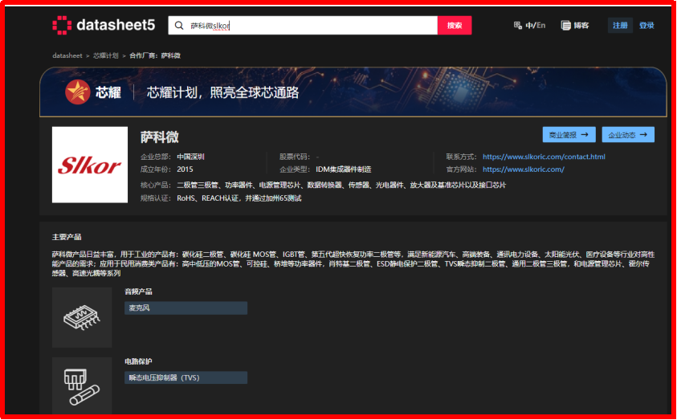The image size is (677, 420).
Task: Select the 麦克风 product category tag
Action: [x=186, y=308]
